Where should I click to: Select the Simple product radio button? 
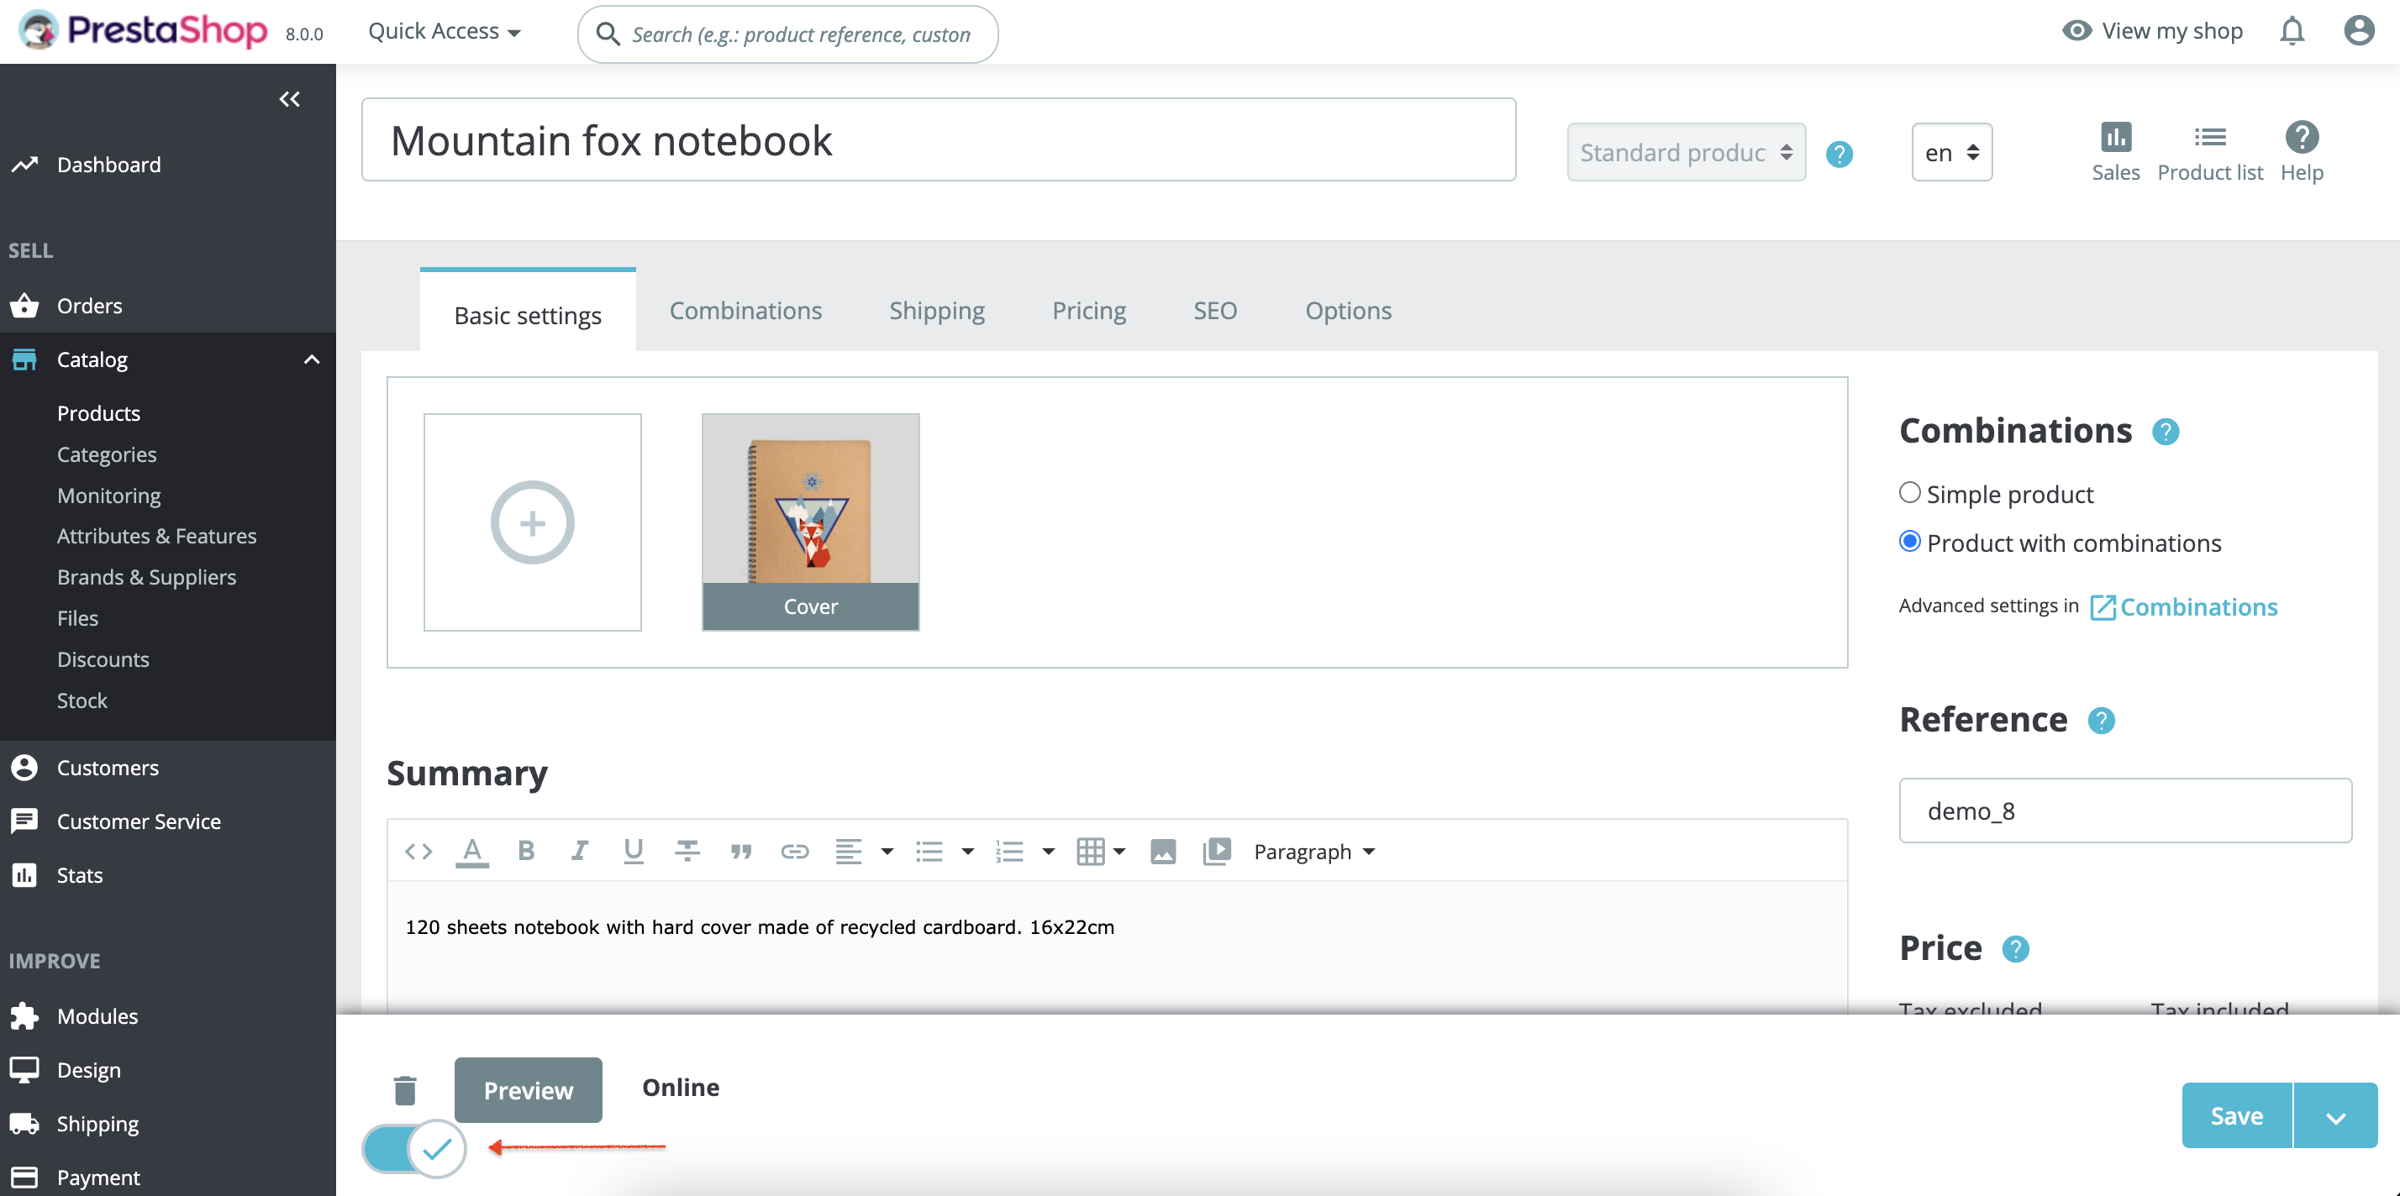pos(1910,493)
